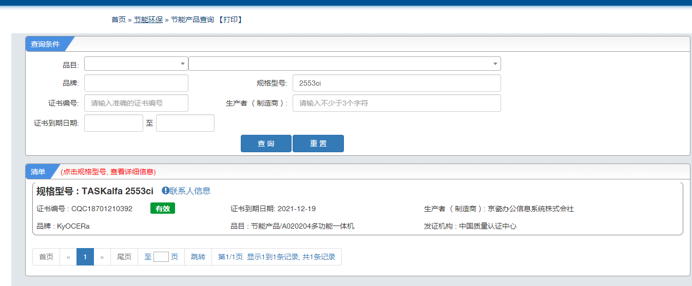Click the 节能产品查询 breadcrumb text

193,19
